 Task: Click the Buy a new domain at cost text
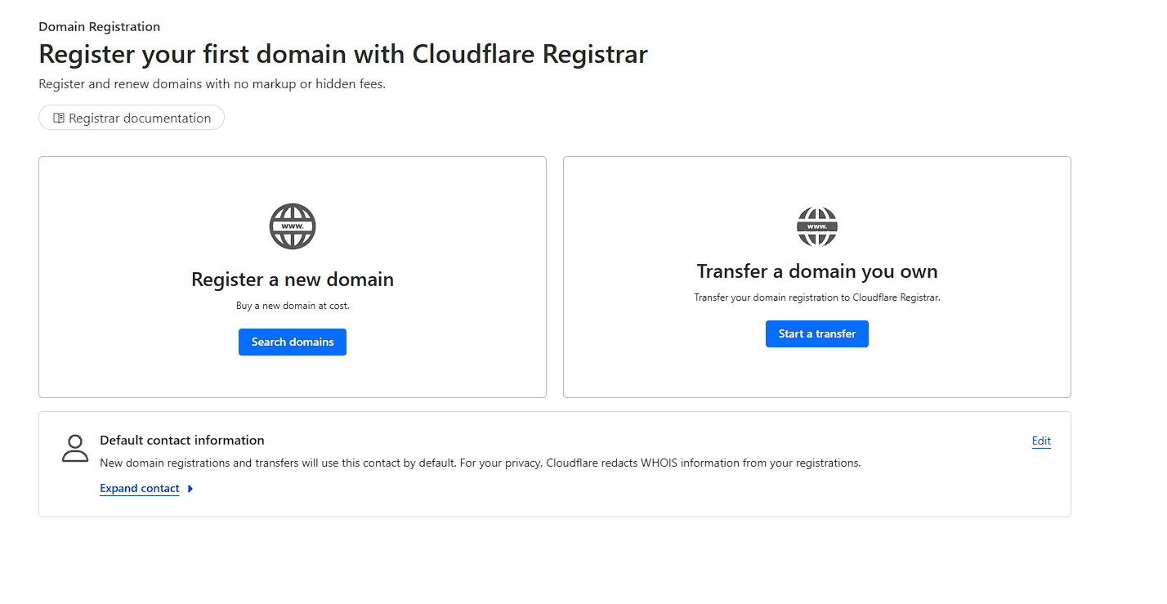tap(293, 306)
